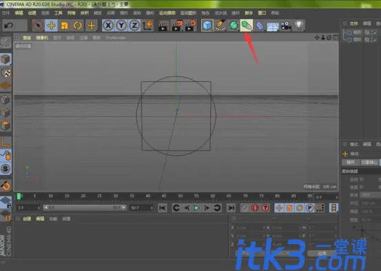Click Render View clapperboard icon
381x271 pixels.
[163, 26]
